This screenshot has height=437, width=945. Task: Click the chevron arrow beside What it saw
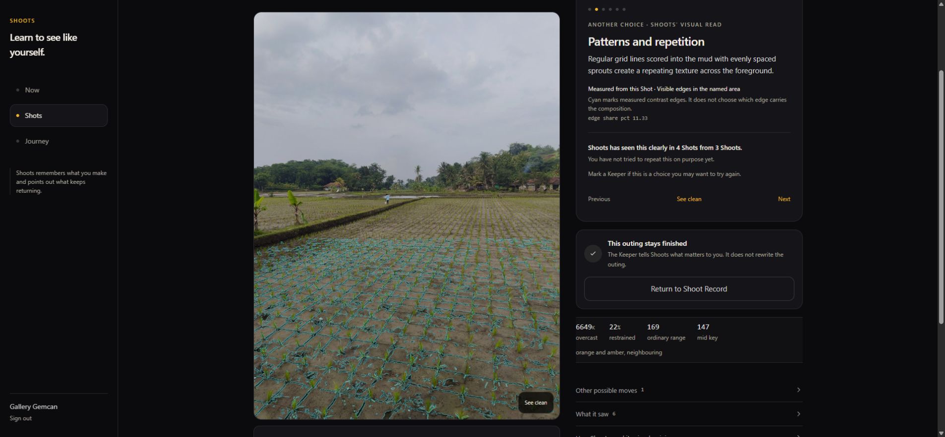[798, 414]
